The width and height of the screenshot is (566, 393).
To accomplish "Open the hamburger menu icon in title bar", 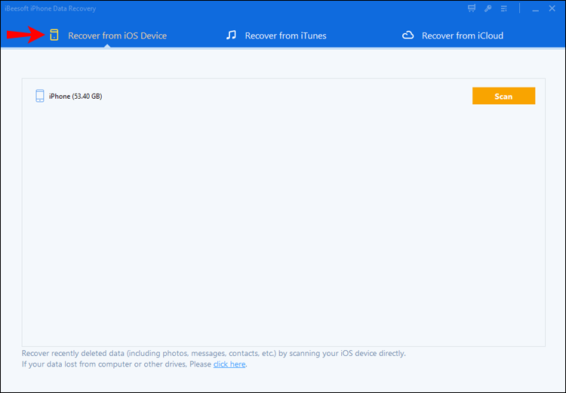I will click(x=504, y=8).
